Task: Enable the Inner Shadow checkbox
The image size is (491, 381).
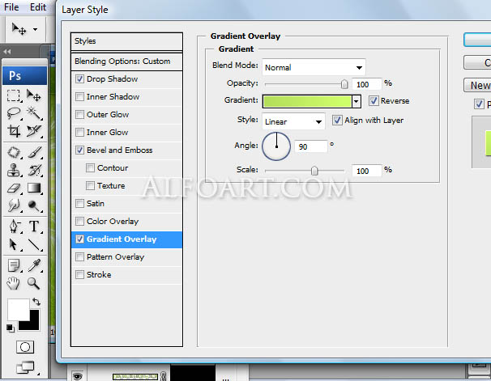Action: coord(79,96)
